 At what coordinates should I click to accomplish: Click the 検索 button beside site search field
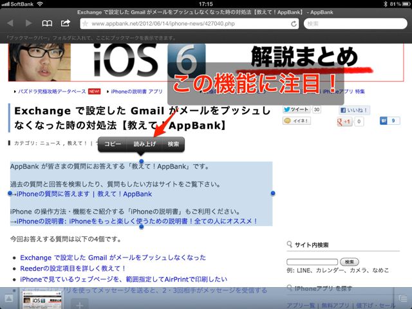coord(349,262)
